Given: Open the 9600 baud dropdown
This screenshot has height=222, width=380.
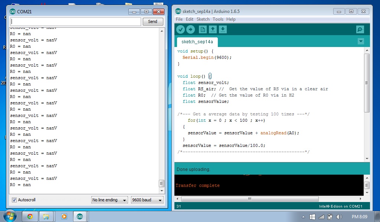Looking at the screenshot, I should tap(147, 200).
